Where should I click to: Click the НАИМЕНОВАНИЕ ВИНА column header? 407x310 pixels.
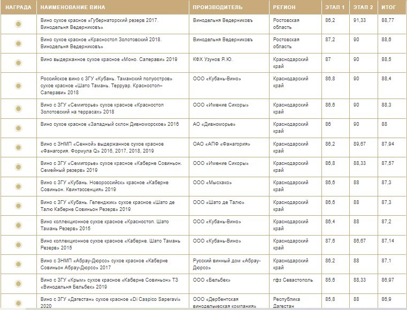pyautogui.click(x=73, y=7)
